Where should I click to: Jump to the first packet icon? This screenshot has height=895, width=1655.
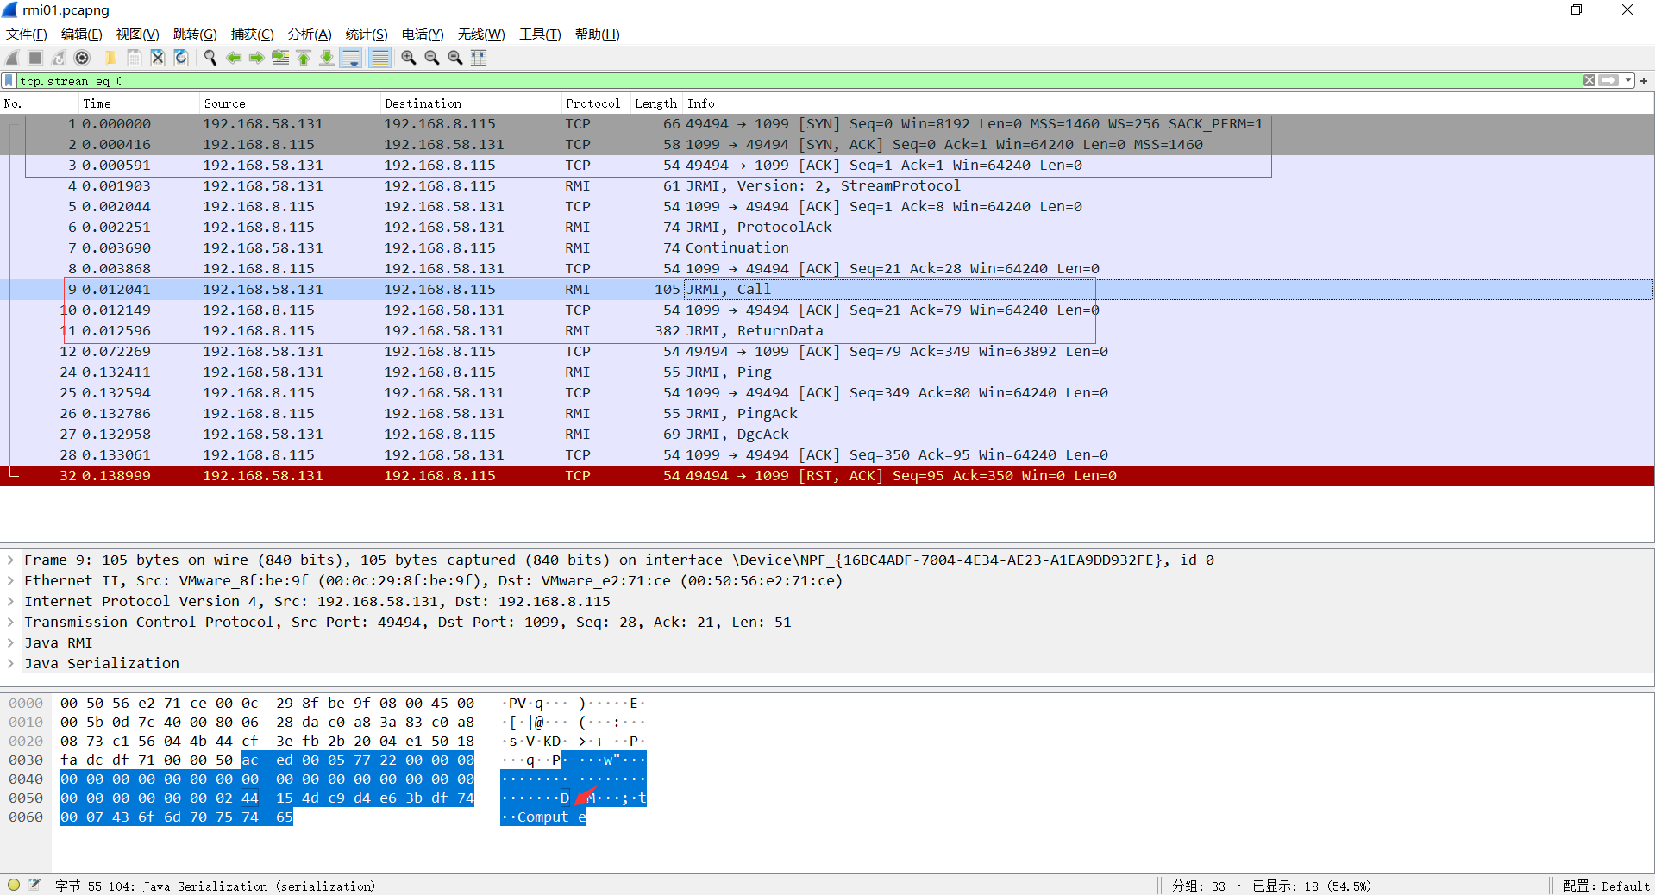tap(304, 58)
